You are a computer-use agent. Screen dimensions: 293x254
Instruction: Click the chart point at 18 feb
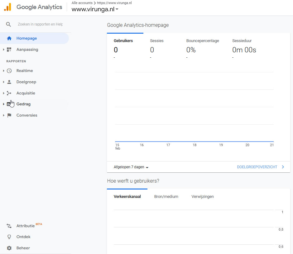[195, 141]
